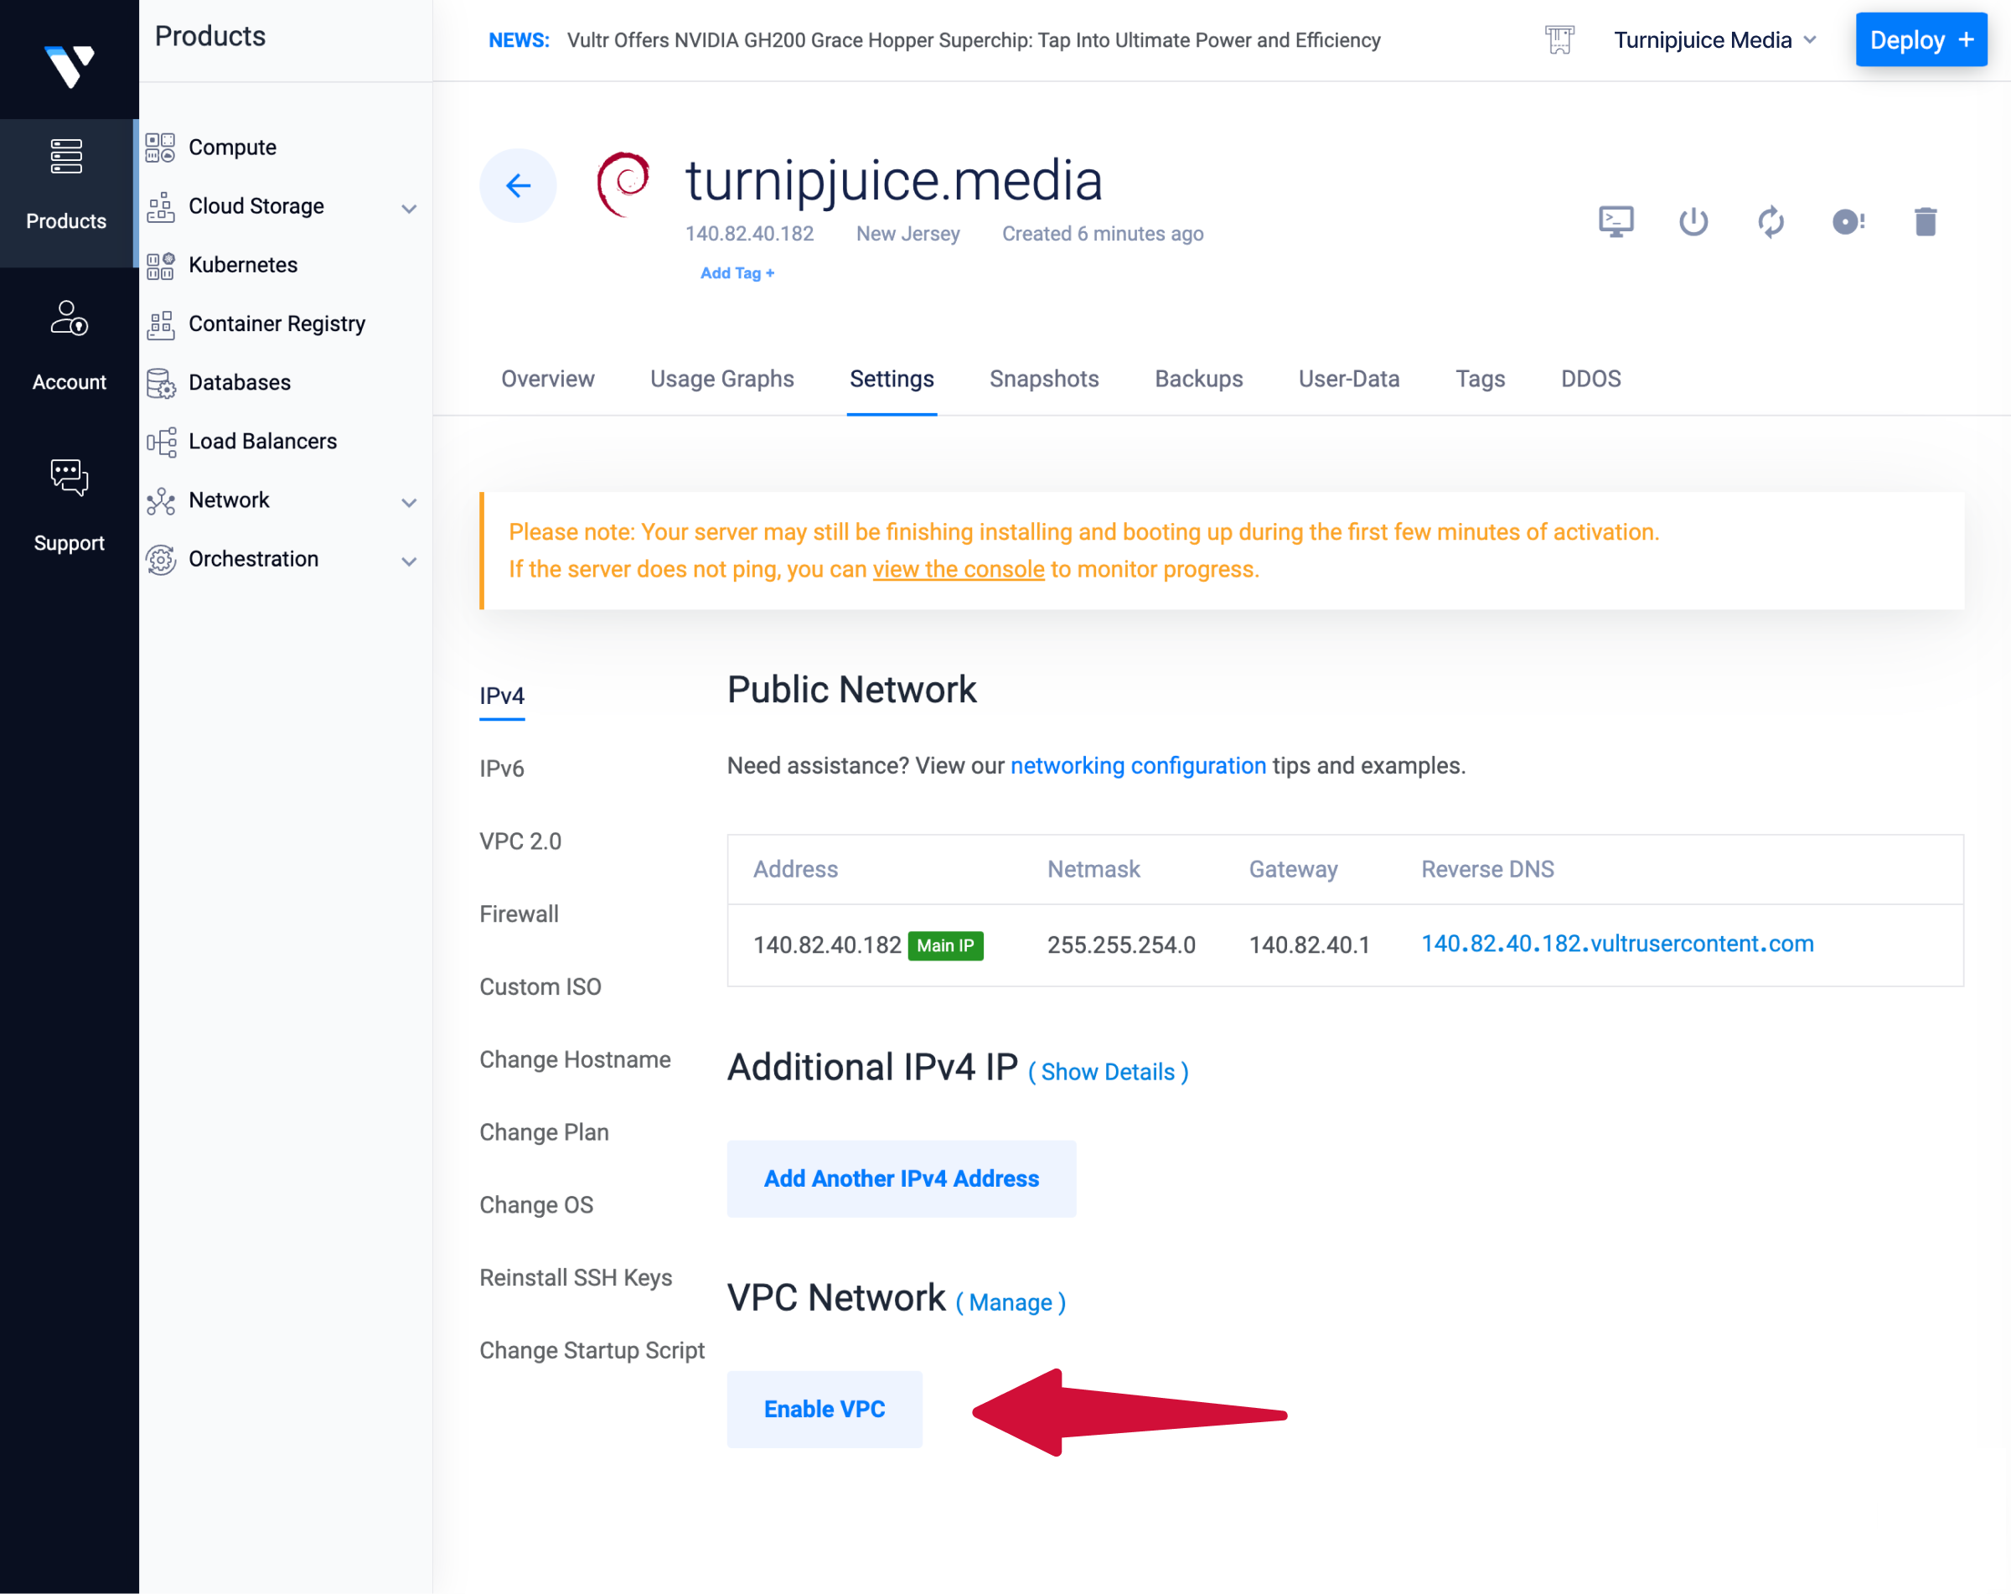2011x1594 pixels.
Task: Click the Enable VPC button
Action: (825, 1409)
